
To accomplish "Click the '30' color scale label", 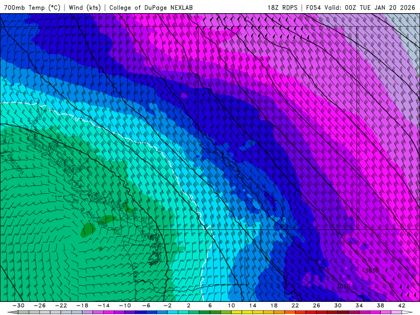I will coord(338,306).
